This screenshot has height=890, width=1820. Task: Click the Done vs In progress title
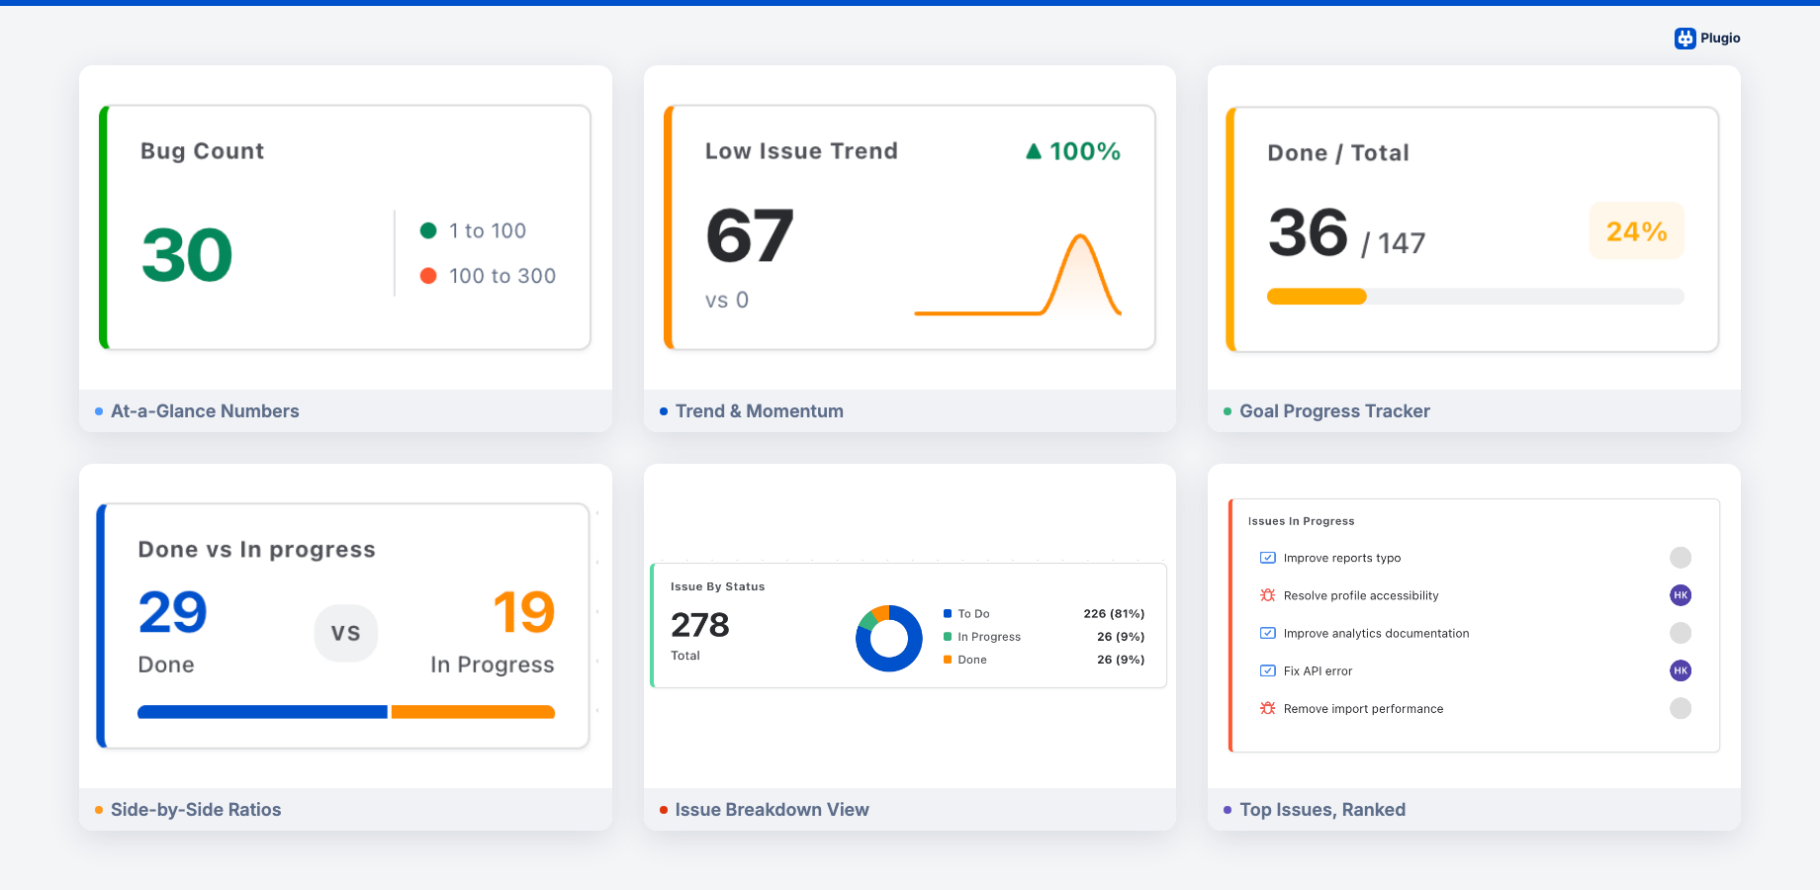point(256,550)
